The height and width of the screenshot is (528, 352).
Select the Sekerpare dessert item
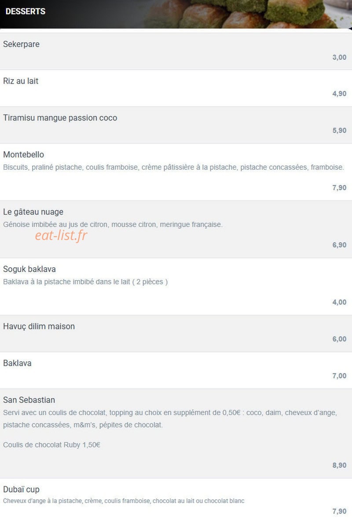pos(176,51)
